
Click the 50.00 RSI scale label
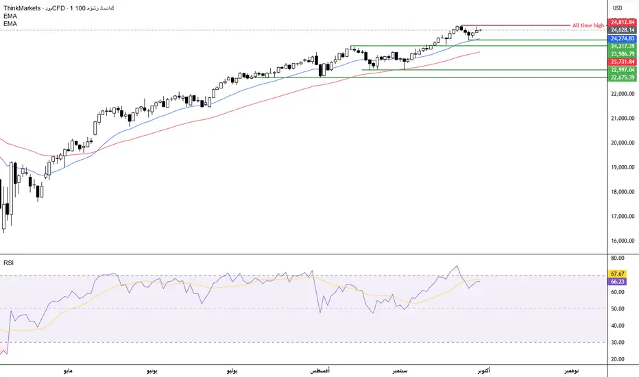pyautogui.click(x=618, y=308)
